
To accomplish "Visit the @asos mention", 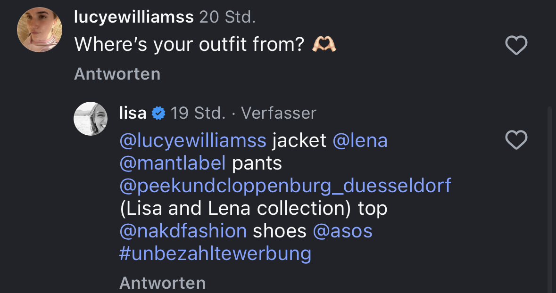I will click(343, 231).
